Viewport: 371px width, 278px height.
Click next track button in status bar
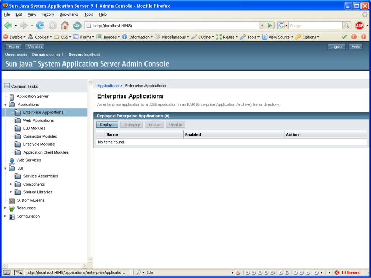(x=272, y=272)
